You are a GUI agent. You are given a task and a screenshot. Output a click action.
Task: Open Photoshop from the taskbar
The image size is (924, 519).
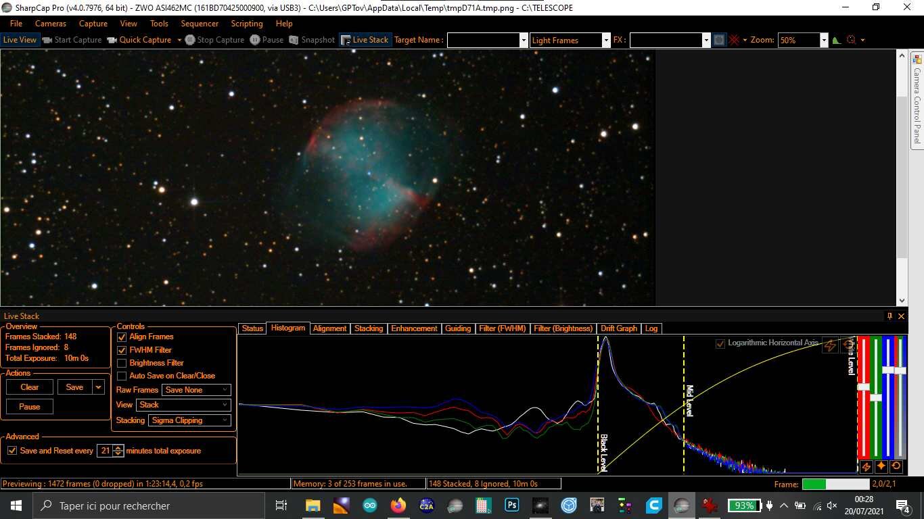pyautogui.click(x=512, y=505)
